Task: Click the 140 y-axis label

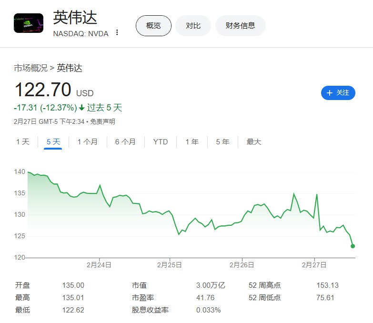Action: click(20, 172)
